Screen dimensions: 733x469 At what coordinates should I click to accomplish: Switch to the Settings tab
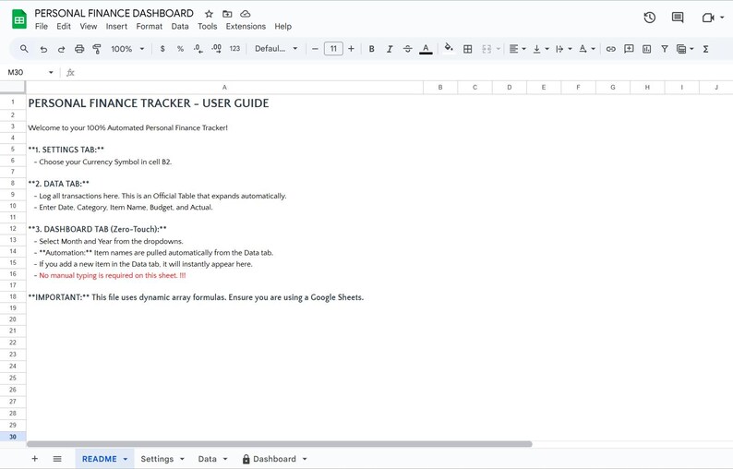click(x=157, y=459)
